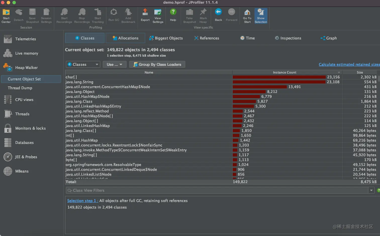
Task: Click the 23,156 instance count bar
Action: pyautogui.click(x=279, y=77)
